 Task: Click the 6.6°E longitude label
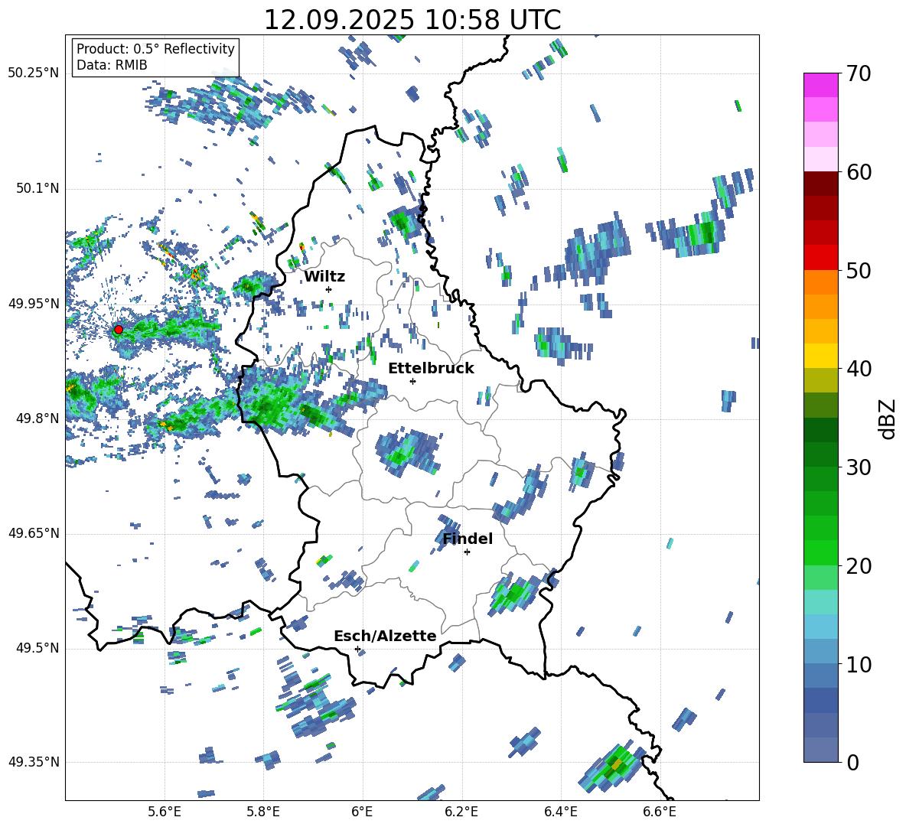pyautogui.click(x=660, y=812)
